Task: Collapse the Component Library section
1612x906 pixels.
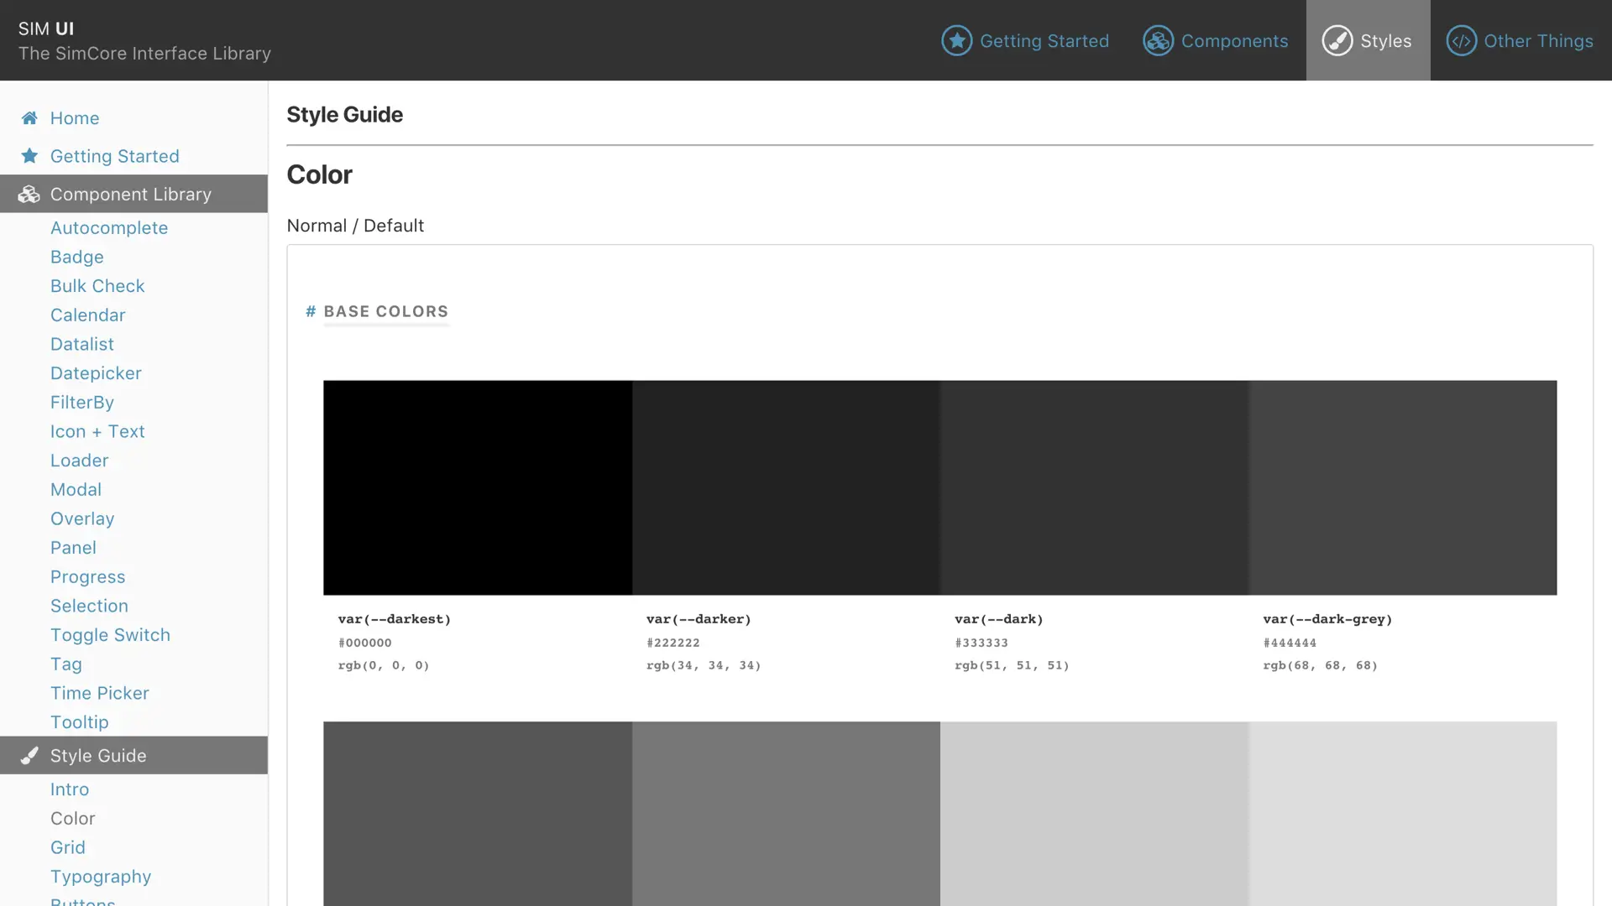Action: tap(131, 195)
